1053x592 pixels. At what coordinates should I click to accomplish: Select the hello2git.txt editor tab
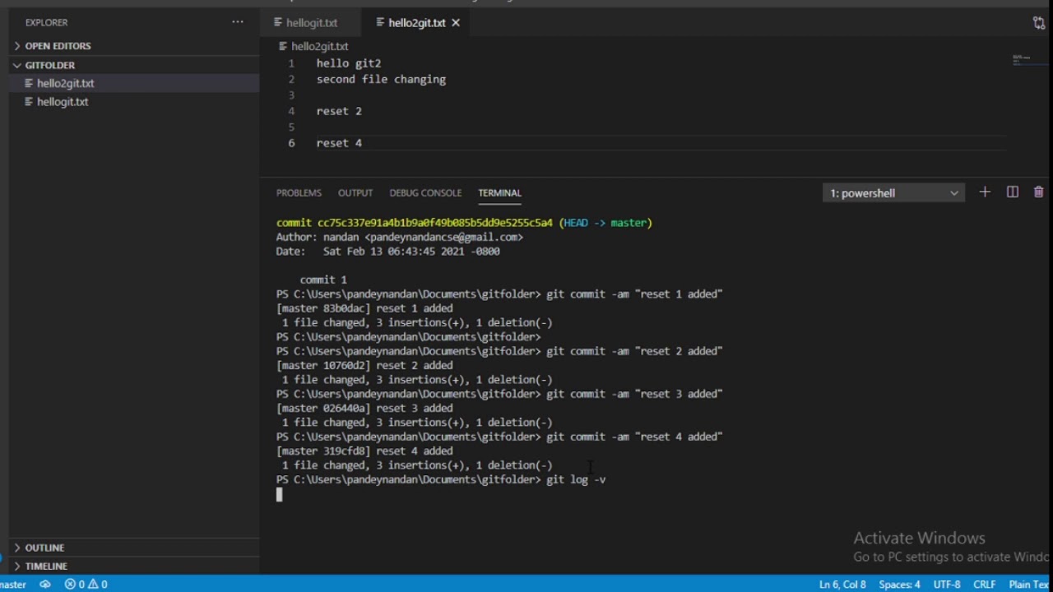(417, 23)
